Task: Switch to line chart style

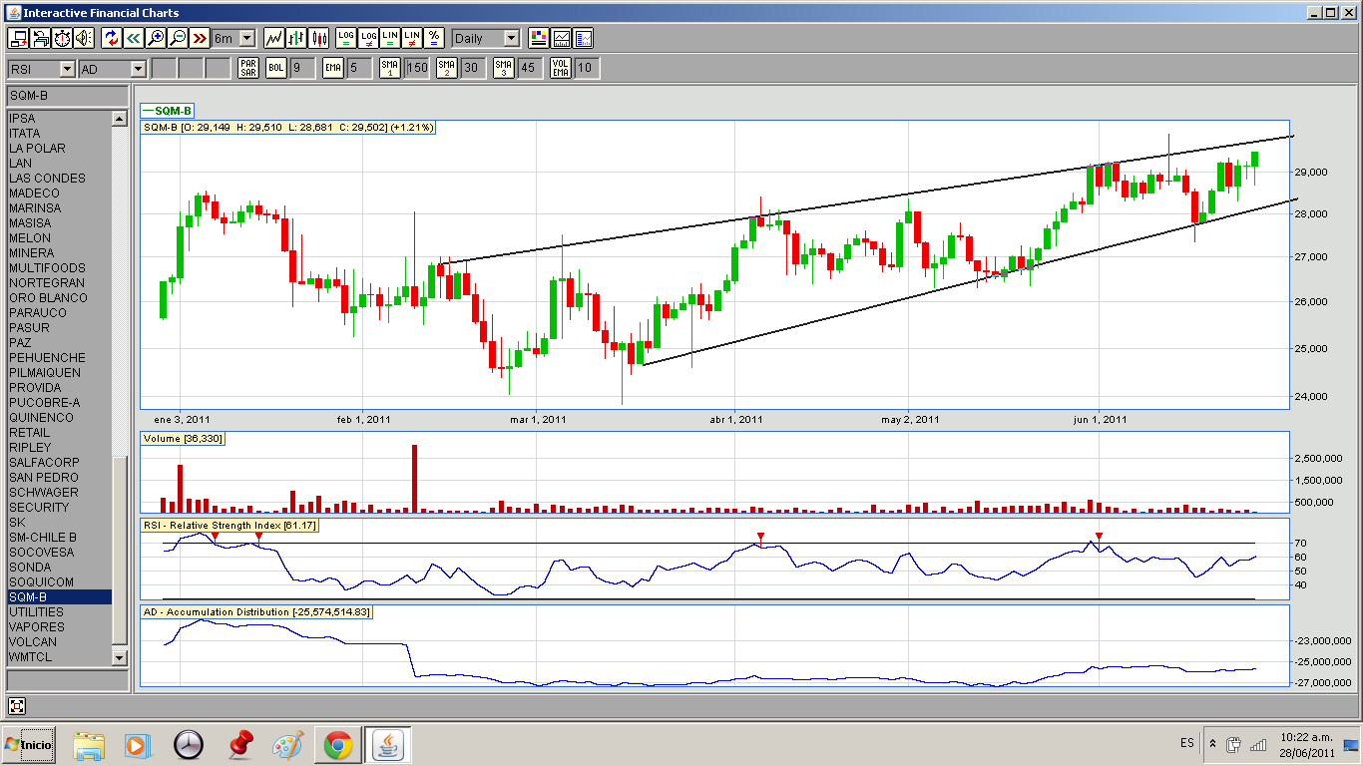Action: 273,38
